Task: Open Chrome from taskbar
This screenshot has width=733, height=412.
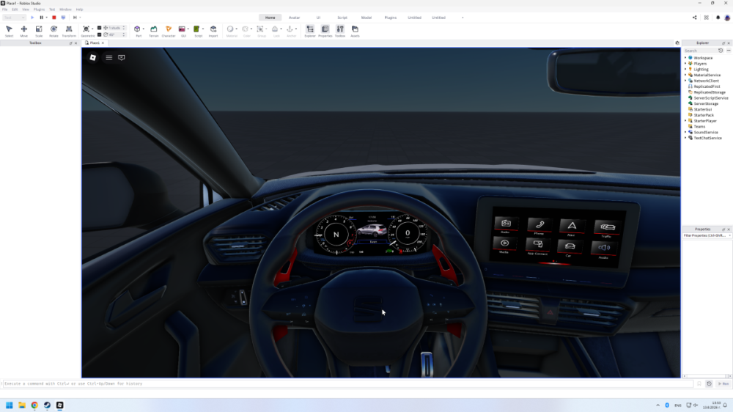Action: 34,405
